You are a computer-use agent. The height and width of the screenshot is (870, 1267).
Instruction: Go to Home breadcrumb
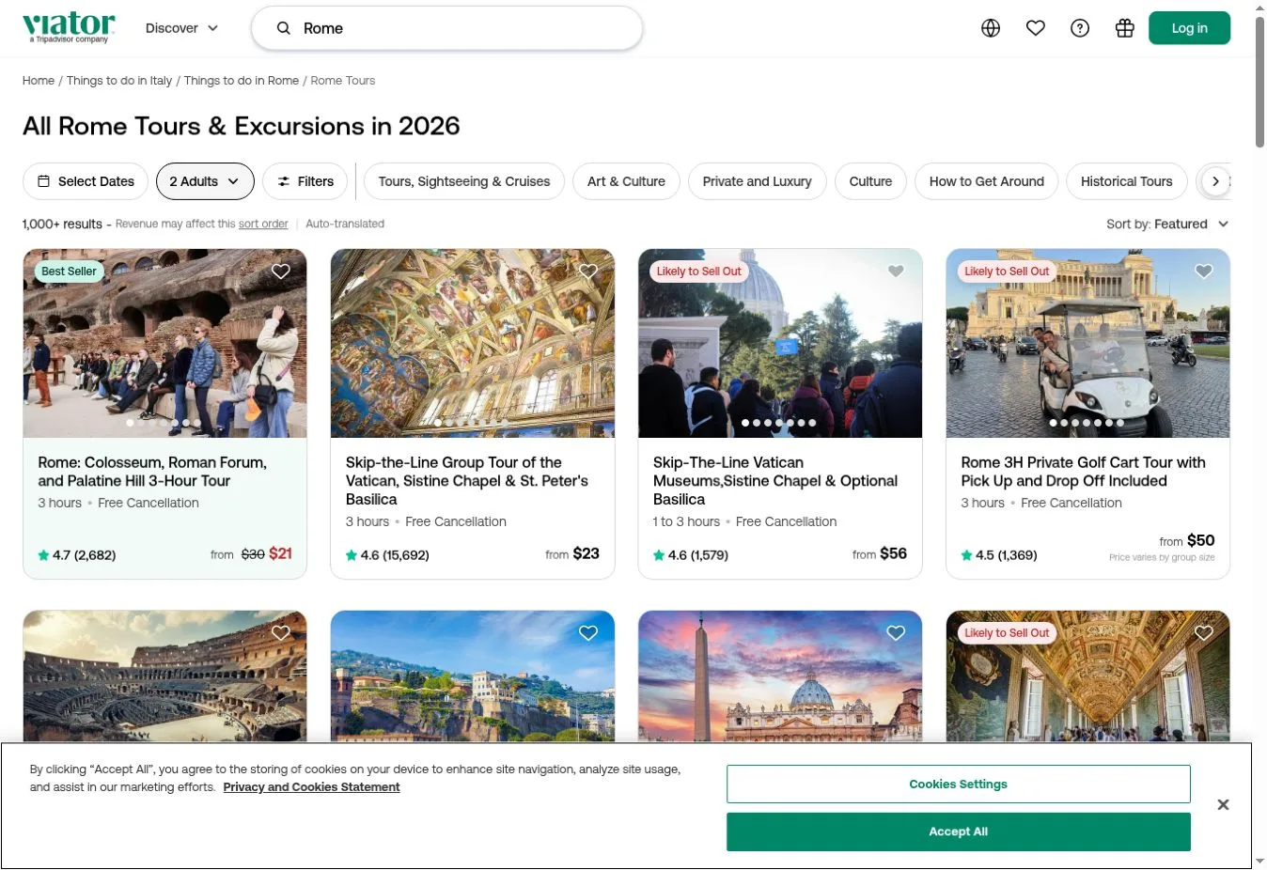point(39,81)
